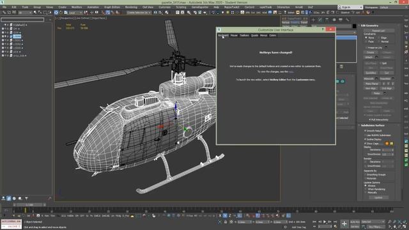Click the Align tool icon
This screenshot has height=230, width=409.
coord(160,13)
